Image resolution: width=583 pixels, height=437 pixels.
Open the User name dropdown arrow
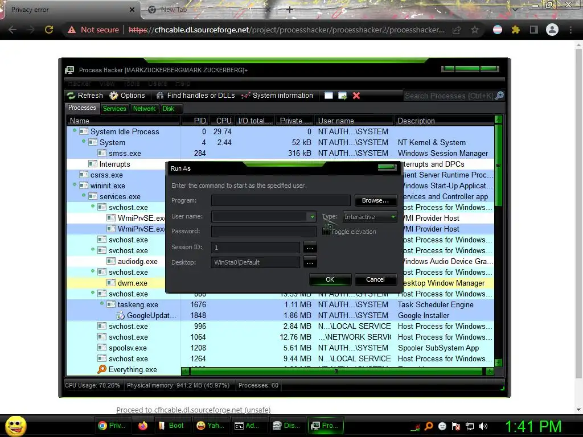pos(312,217)
